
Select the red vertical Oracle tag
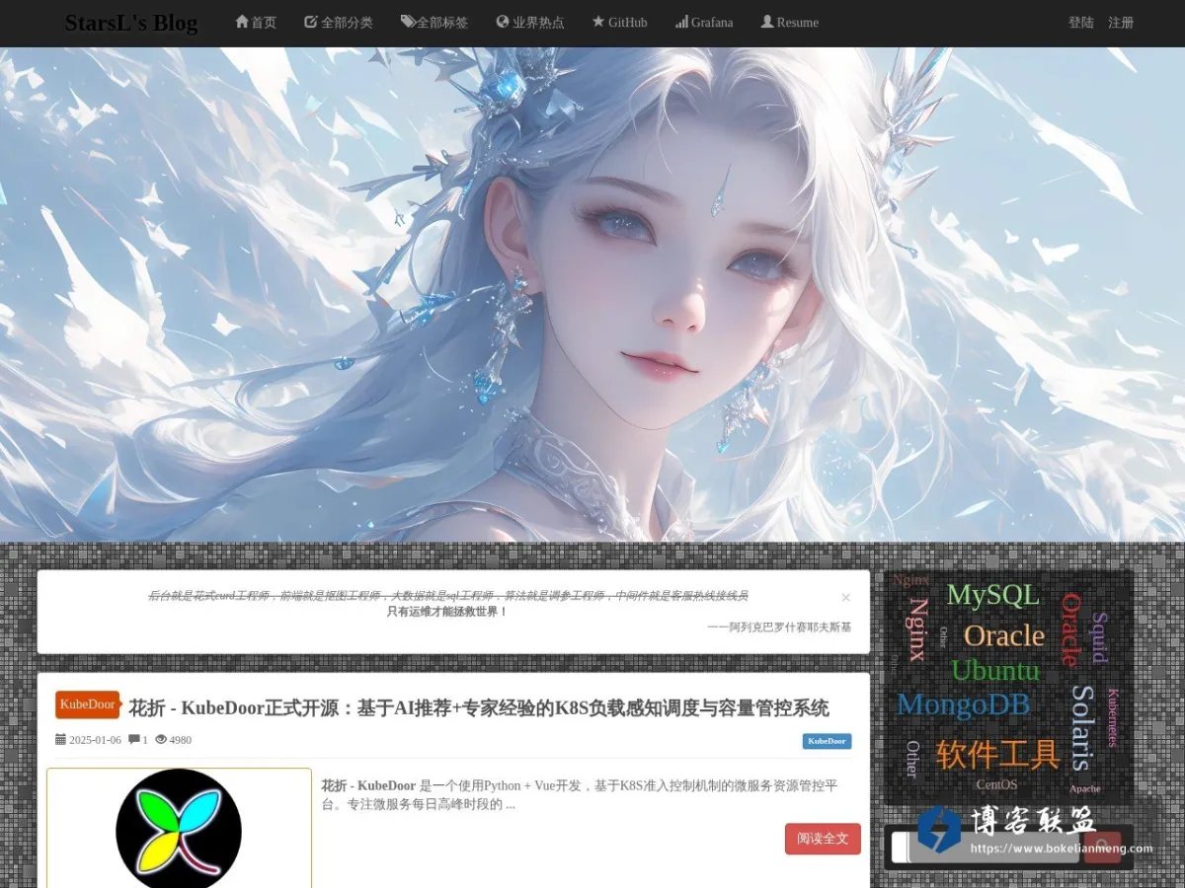click(1071, 629)
